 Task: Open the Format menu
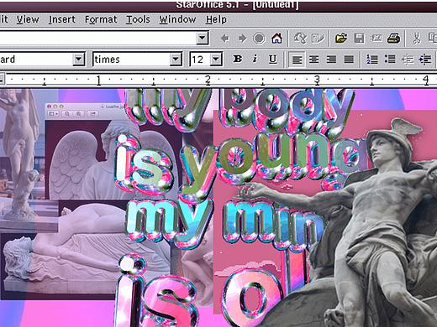coord(101,19)
